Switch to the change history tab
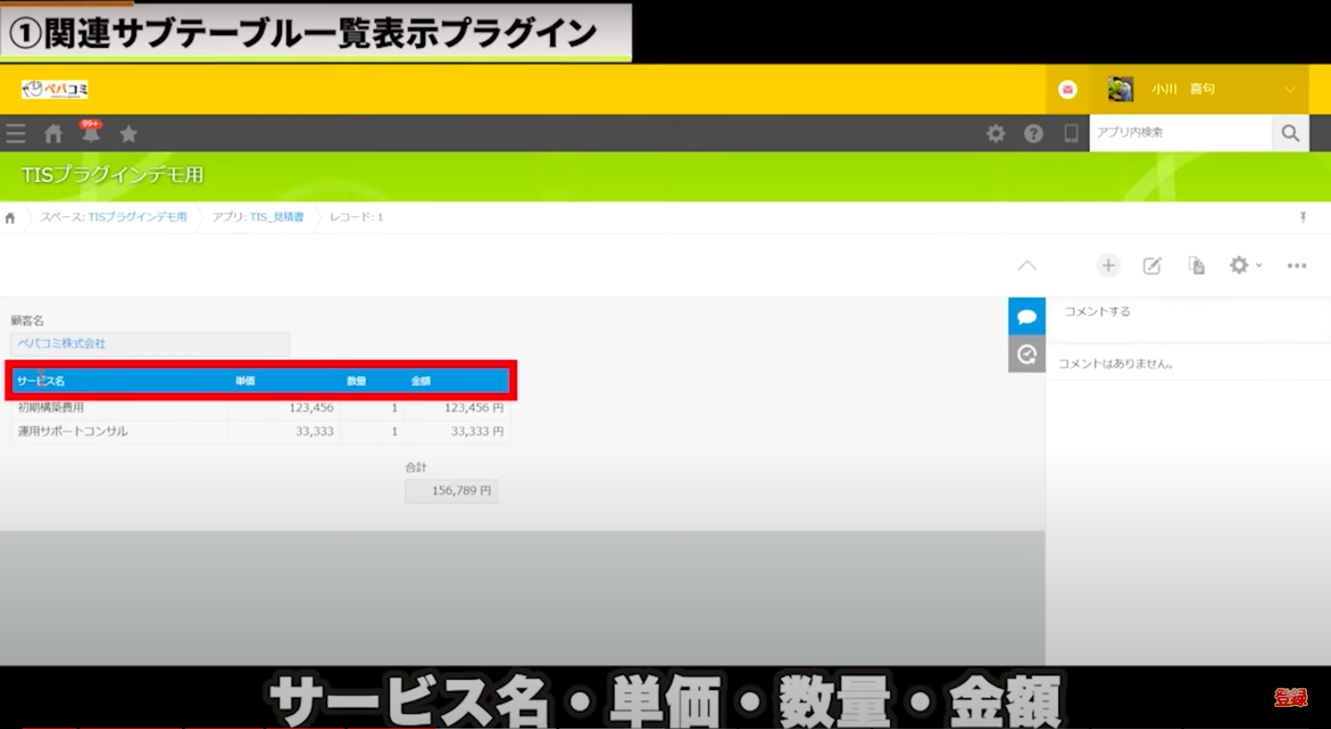This screenshot has width=1331, height=729. 1026,354
